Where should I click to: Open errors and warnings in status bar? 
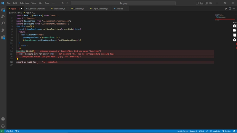[x=9, y=131]
